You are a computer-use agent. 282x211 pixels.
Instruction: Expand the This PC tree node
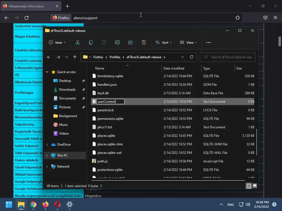[47, 156]
